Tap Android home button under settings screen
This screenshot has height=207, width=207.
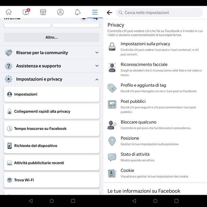pos(155,201)
